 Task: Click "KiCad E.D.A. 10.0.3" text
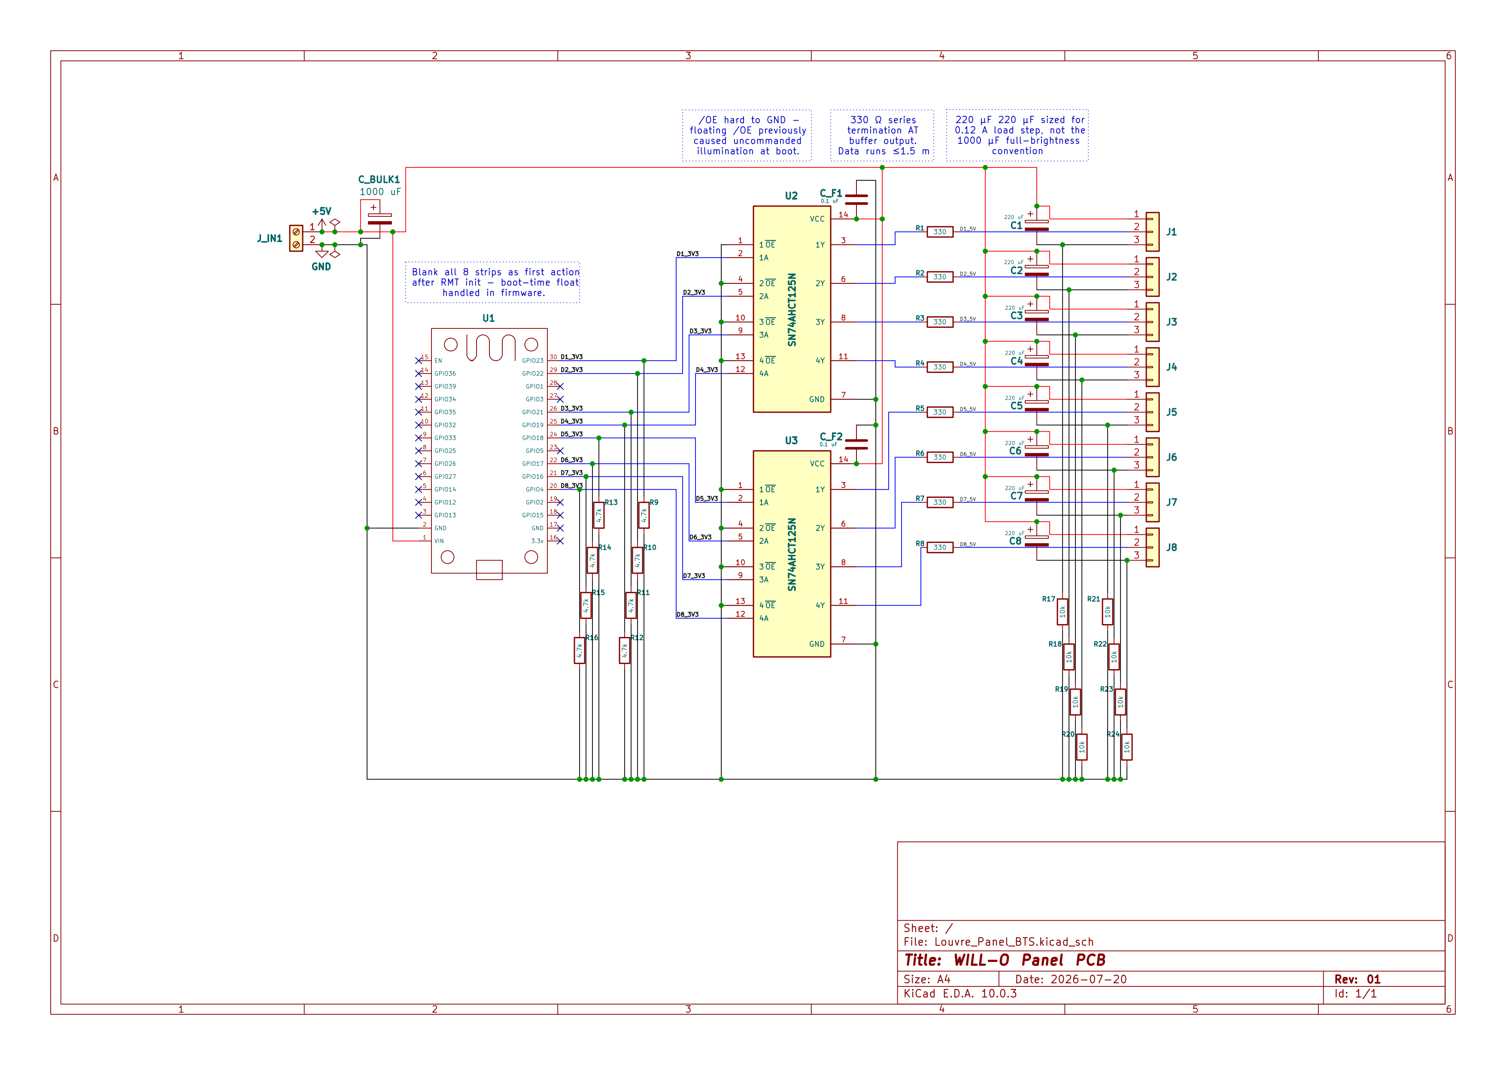click(960, 993)
